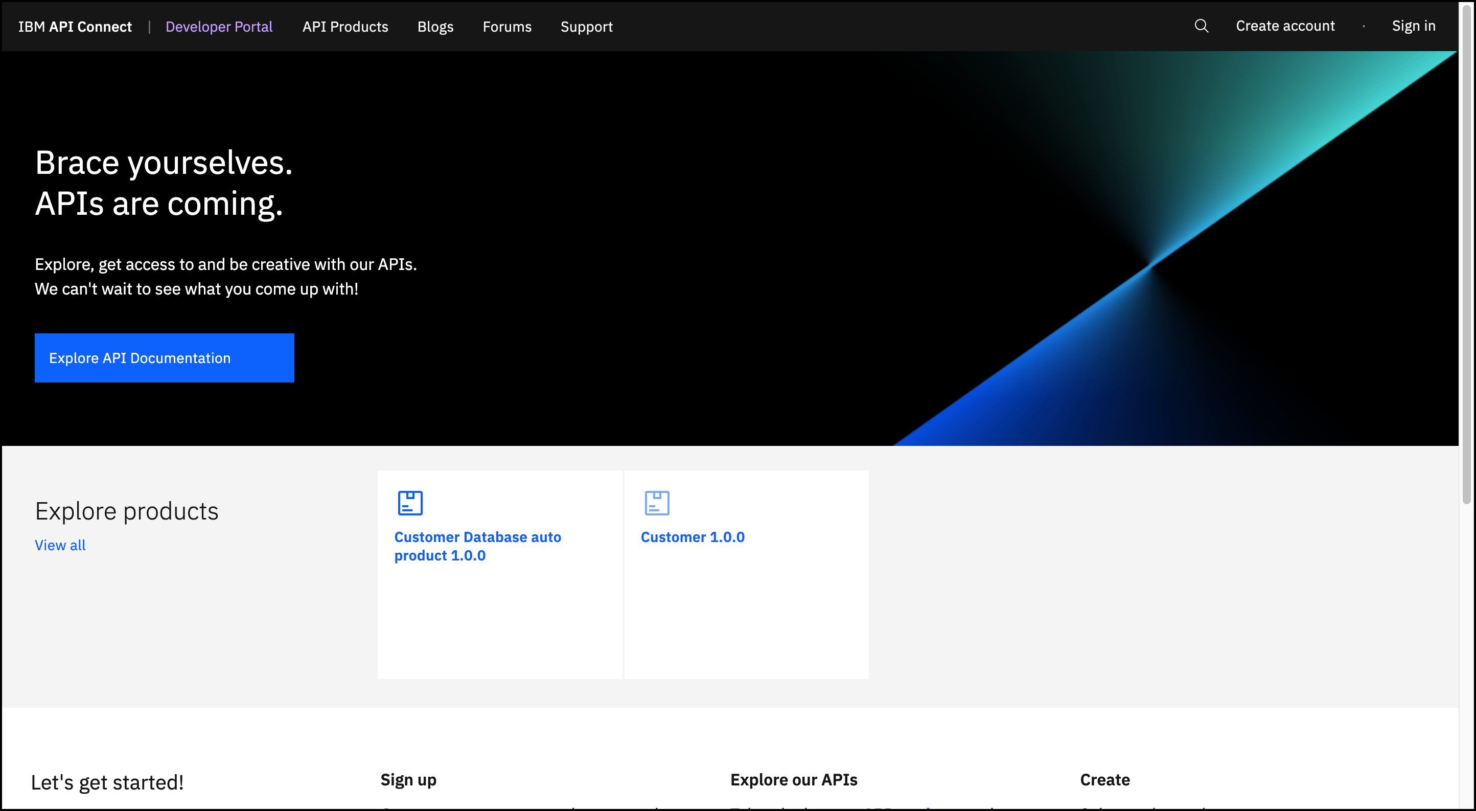This screenshot has height=811, width=1476.
Task: Click the Sign up heading
Action: click(408, 779)
